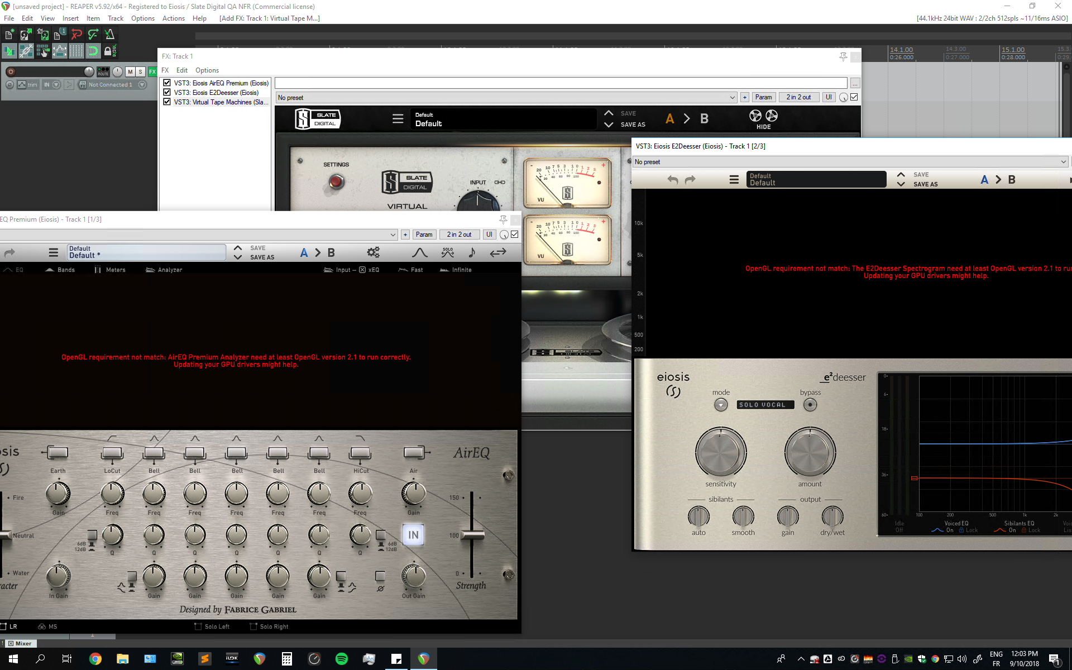Open Track 1 ROUTE button
The width and height of the screenshot is (1072, 670).
(x=103, y=71)
